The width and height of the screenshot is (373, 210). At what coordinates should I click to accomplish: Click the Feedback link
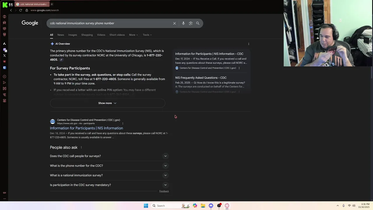pos(164,191)
